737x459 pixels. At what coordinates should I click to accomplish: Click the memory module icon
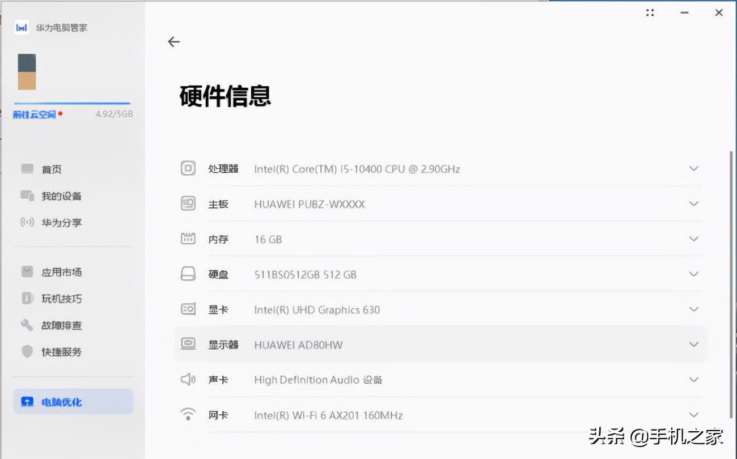(188, 239)
